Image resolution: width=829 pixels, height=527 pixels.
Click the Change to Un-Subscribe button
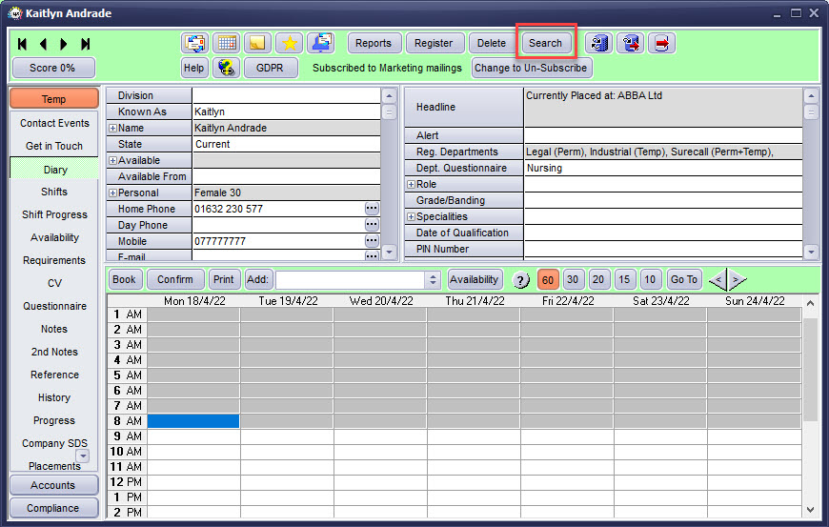531,68
